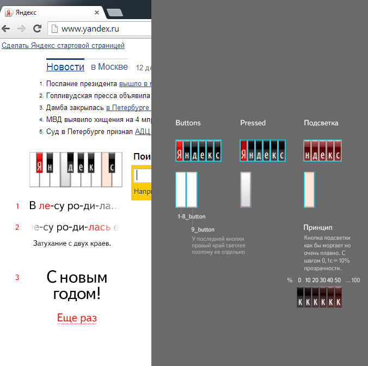Select с sprite in Buttons row
368x366 pixels.
point(218,150)
